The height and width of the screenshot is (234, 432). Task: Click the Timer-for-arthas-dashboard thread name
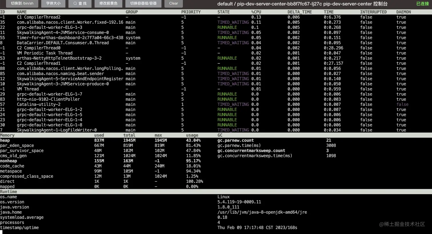(x=70, y=38)
